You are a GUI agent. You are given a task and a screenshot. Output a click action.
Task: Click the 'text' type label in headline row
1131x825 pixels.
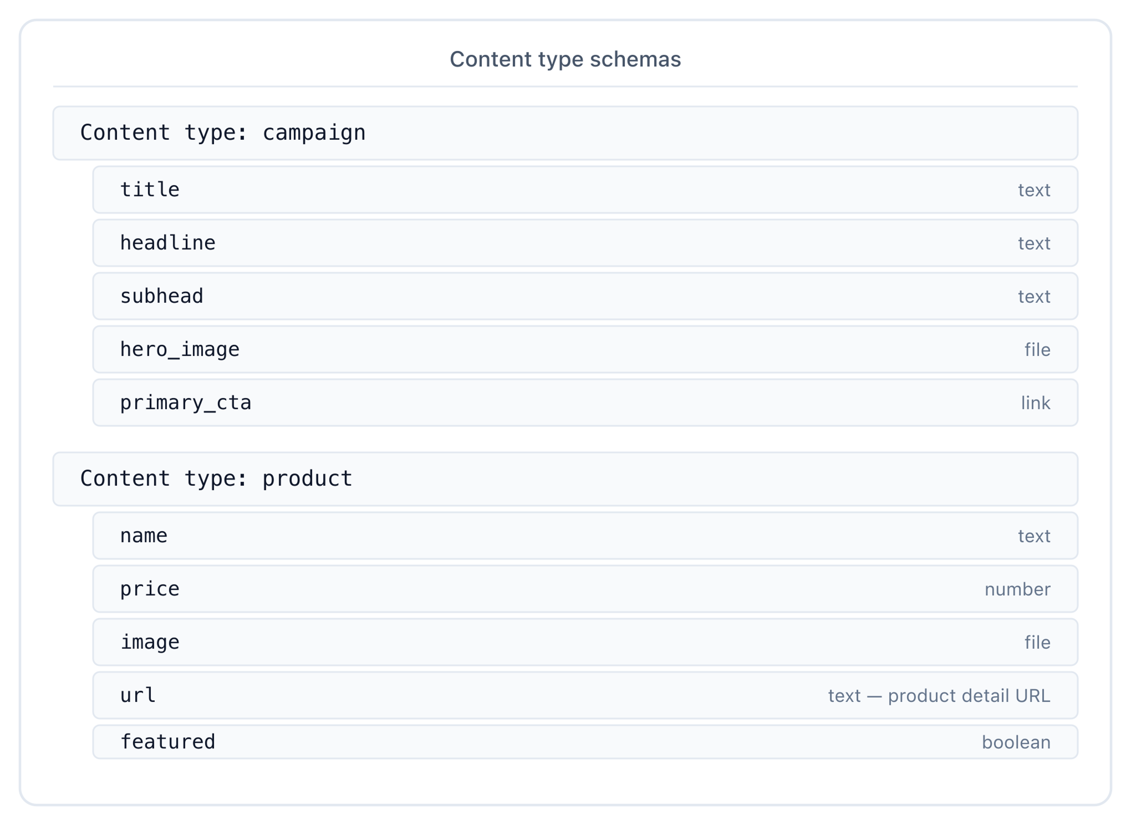point(1034,244)
